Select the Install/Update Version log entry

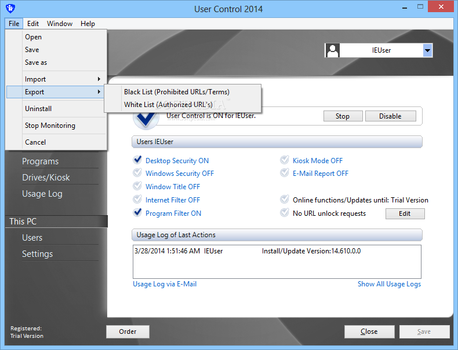click(248, 251)
